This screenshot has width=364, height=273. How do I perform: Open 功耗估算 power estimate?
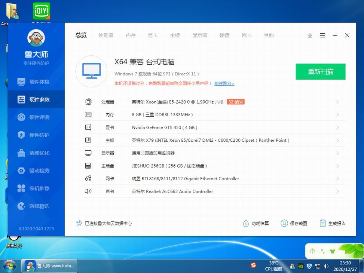tap(256, 223)
